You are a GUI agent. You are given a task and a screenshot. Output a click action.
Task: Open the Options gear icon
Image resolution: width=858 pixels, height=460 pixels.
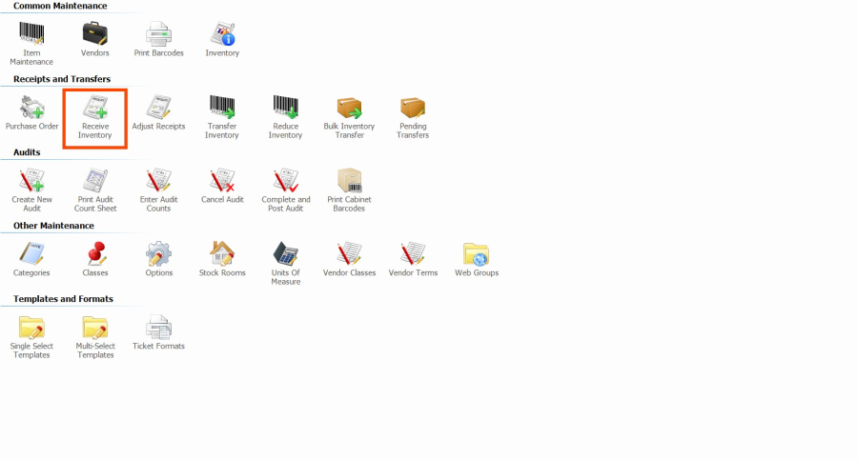click(158, 254)
